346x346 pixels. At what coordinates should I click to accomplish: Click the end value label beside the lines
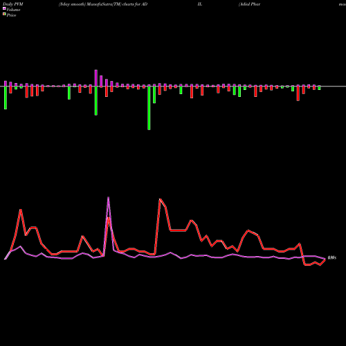click(332, 257)
